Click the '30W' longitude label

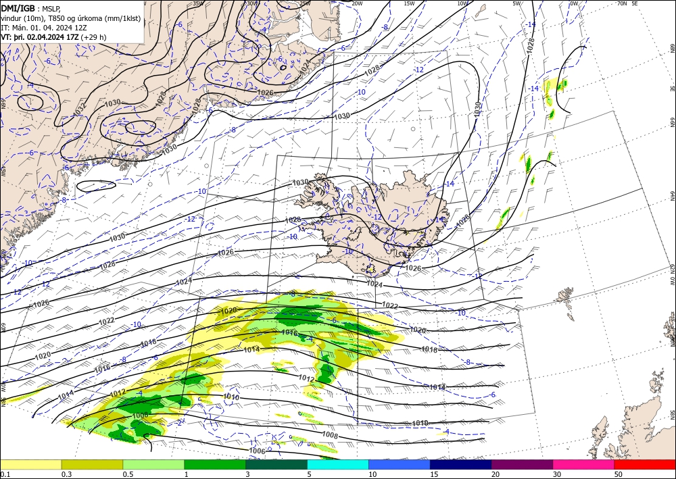tap(251, 3)
